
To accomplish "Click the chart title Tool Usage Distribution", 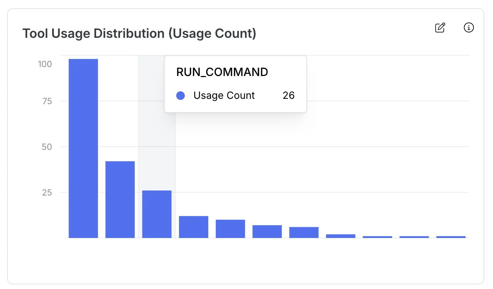I will click(139, 34).
